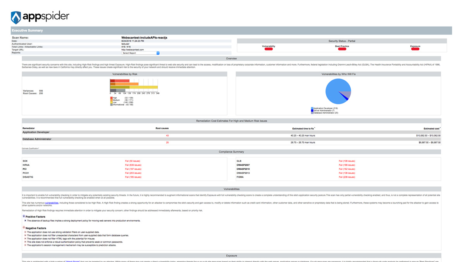This screenshot has height=262, width=465.
Task: Click Application Developer root causes count 43
Action: [x=167, y=135]
